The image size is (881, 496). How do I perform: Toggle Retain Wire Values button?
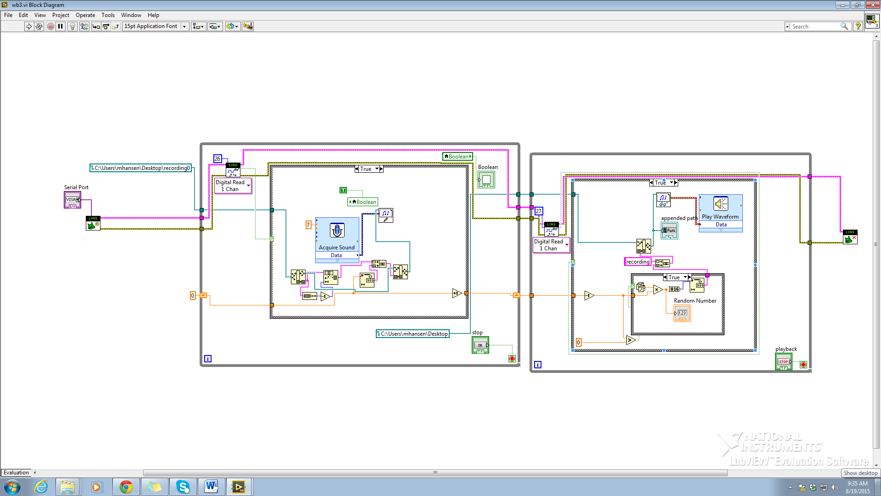[84, 26]
